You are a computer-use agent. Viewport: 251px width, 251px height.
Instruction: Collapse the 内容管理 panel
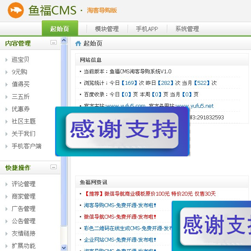click(53, 43)
